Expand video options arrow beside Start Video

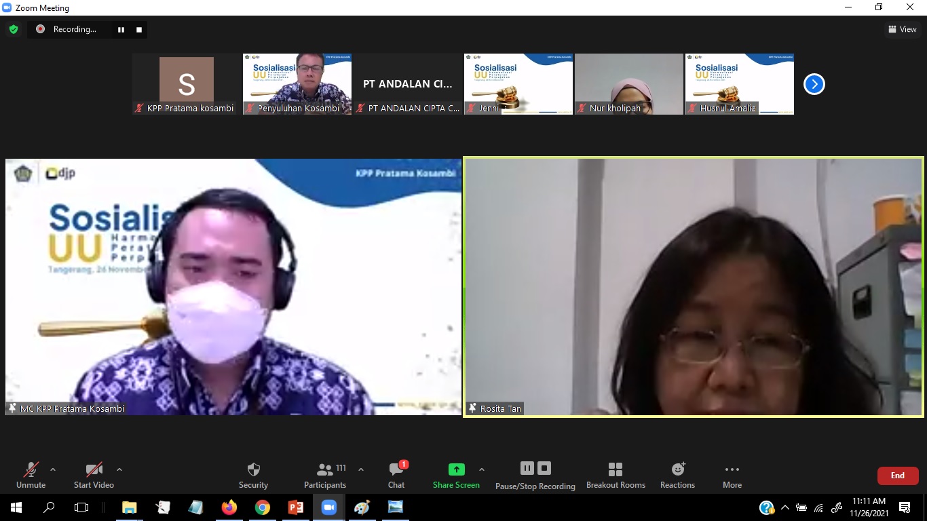(119, 469)
